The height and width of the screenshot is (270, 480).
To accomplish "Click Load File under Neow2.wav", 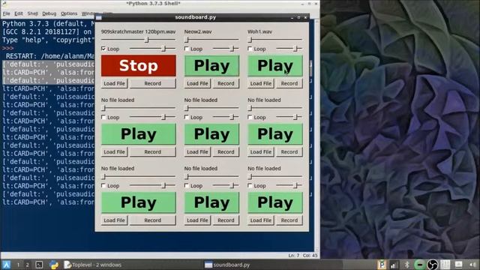I will [197, 83].
